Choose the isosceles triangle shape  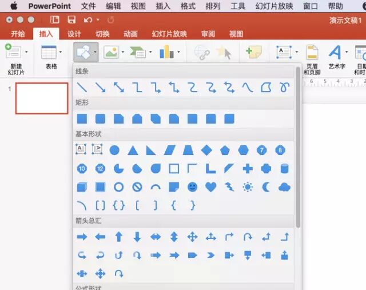tap(133, 150)
